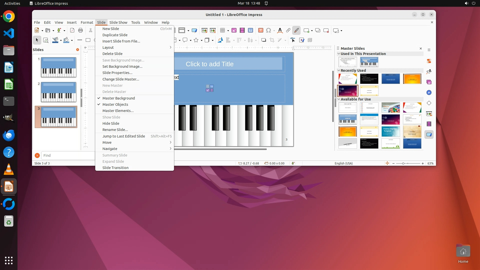Uncheck Master Objects menu item

115,104
